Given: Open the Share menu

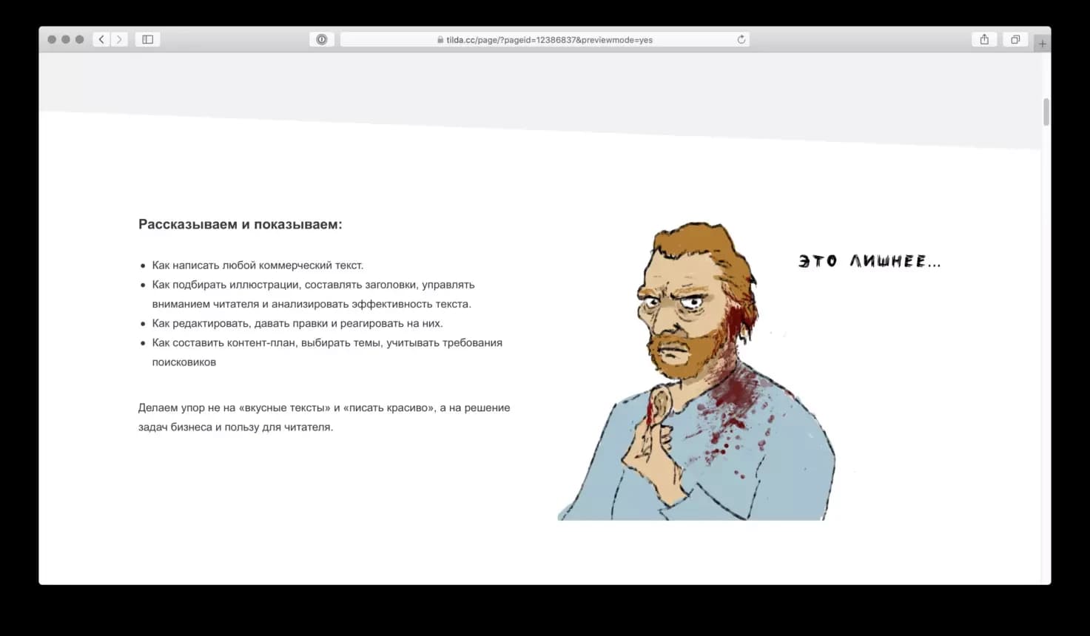Looking at the screenshot, I should coord(984,39).
